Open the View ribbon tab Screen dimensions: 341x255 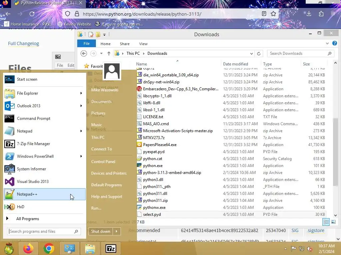143,44
